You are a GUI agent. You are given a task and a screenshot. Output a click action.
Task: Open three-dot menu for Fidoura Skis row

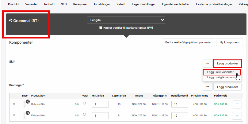click(237, 115)
